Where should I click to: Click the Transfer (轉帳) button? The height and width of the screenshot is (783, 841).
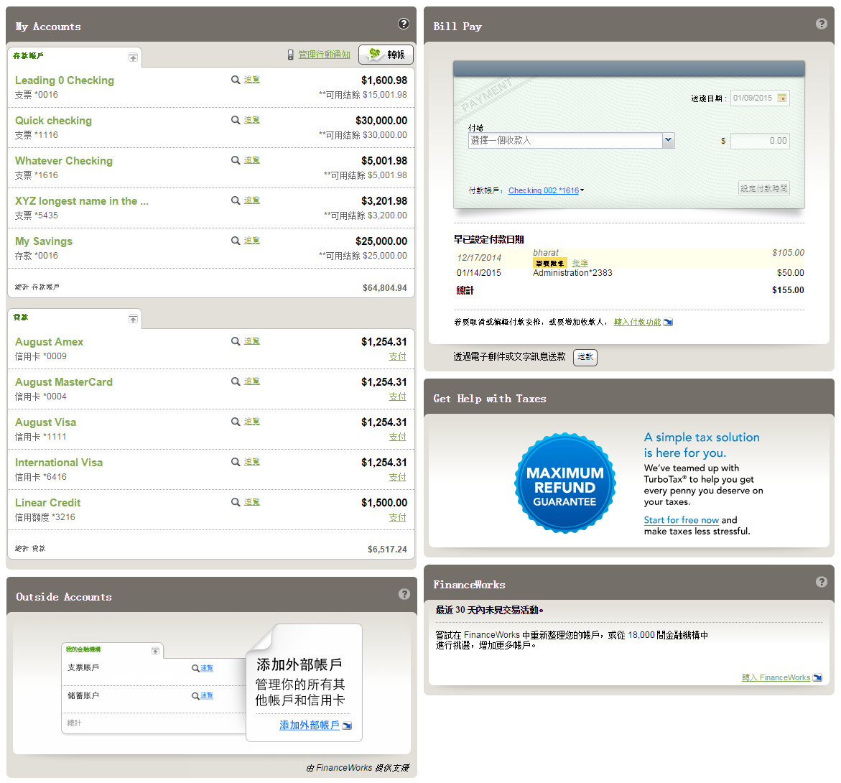point(386,55)
